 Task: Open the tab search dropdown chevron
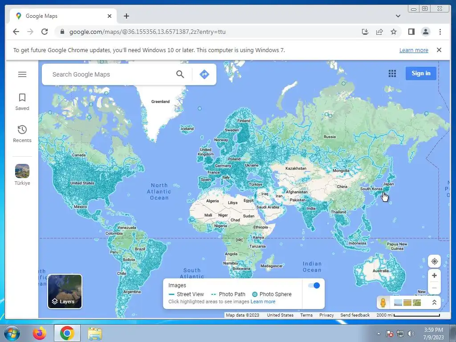pyautogui.click(x=398, y=16)
